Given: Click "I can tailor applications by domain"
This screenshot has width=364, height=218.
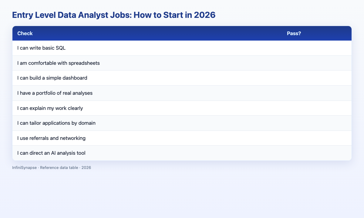Looking at the screenshot, I should pyautogui.click(x=56, y=123).
